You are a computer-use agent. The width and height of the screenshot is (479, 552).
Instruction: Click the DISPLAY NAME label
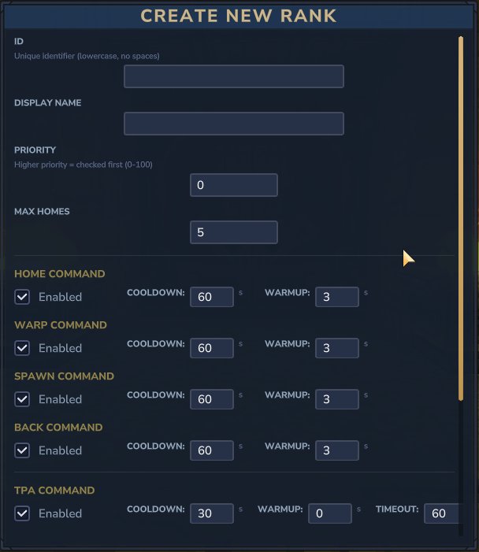[47, 103]
